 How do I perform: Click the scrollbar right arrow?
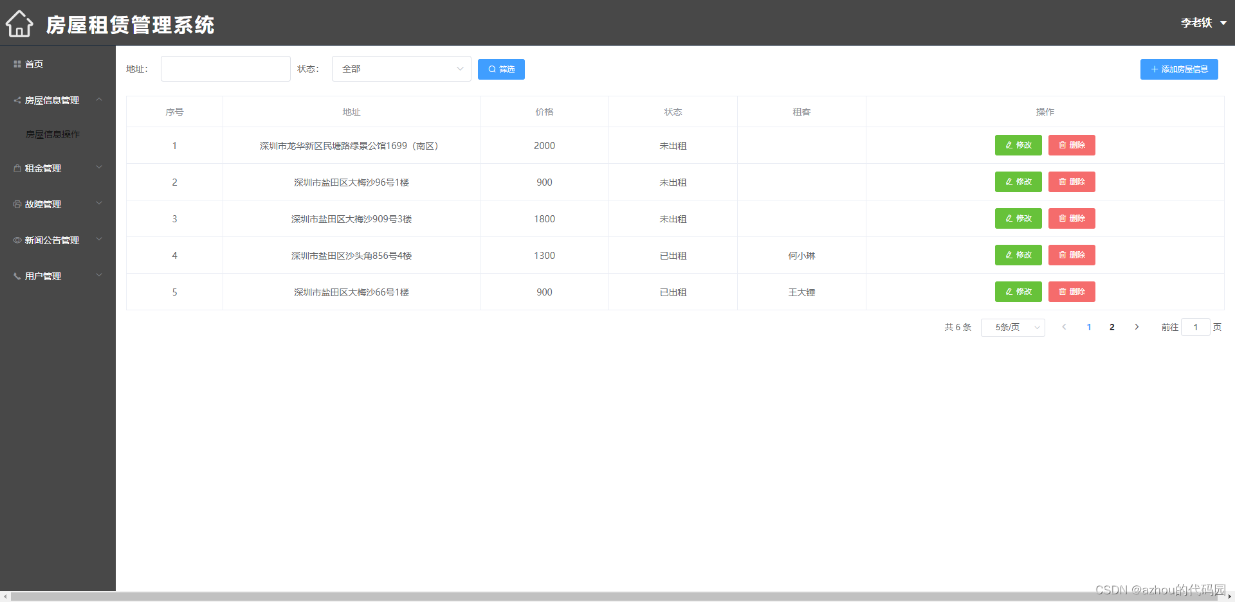click(x=1229, y=597)
